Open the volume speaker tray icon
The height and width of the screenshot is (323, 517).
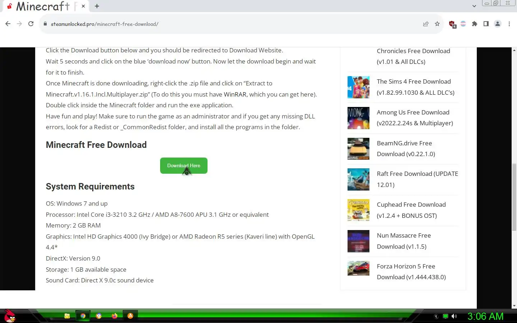[x=454, y=316]
